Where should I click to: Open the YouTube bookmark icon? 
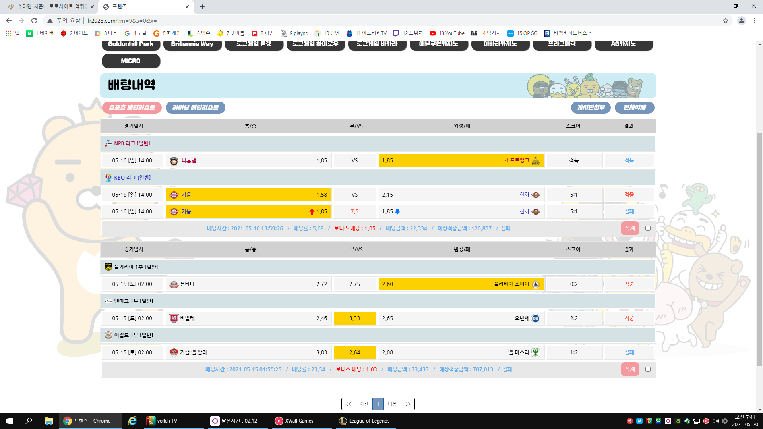point(433,33)
